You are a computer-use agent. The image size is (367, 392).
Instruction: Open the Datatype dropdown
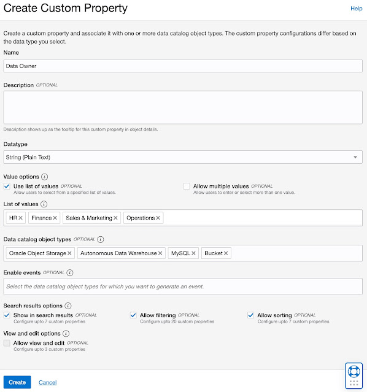pos(183,157)
